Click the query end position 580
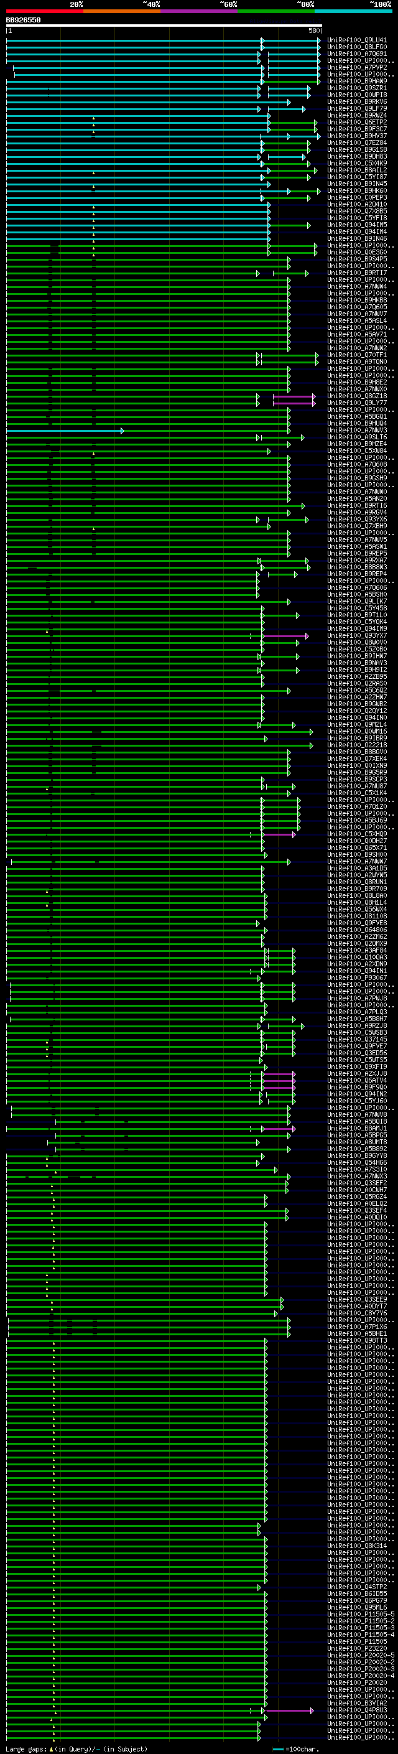The image size is (398, 1754). pos(313,31)
